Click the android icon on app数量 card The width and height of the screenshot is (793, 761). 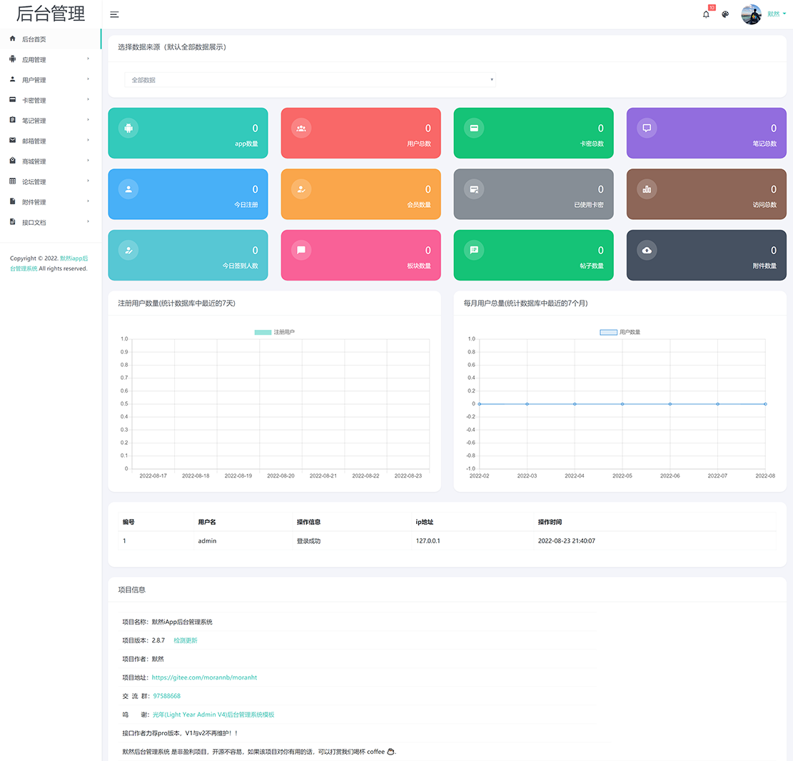pos(128,128)
